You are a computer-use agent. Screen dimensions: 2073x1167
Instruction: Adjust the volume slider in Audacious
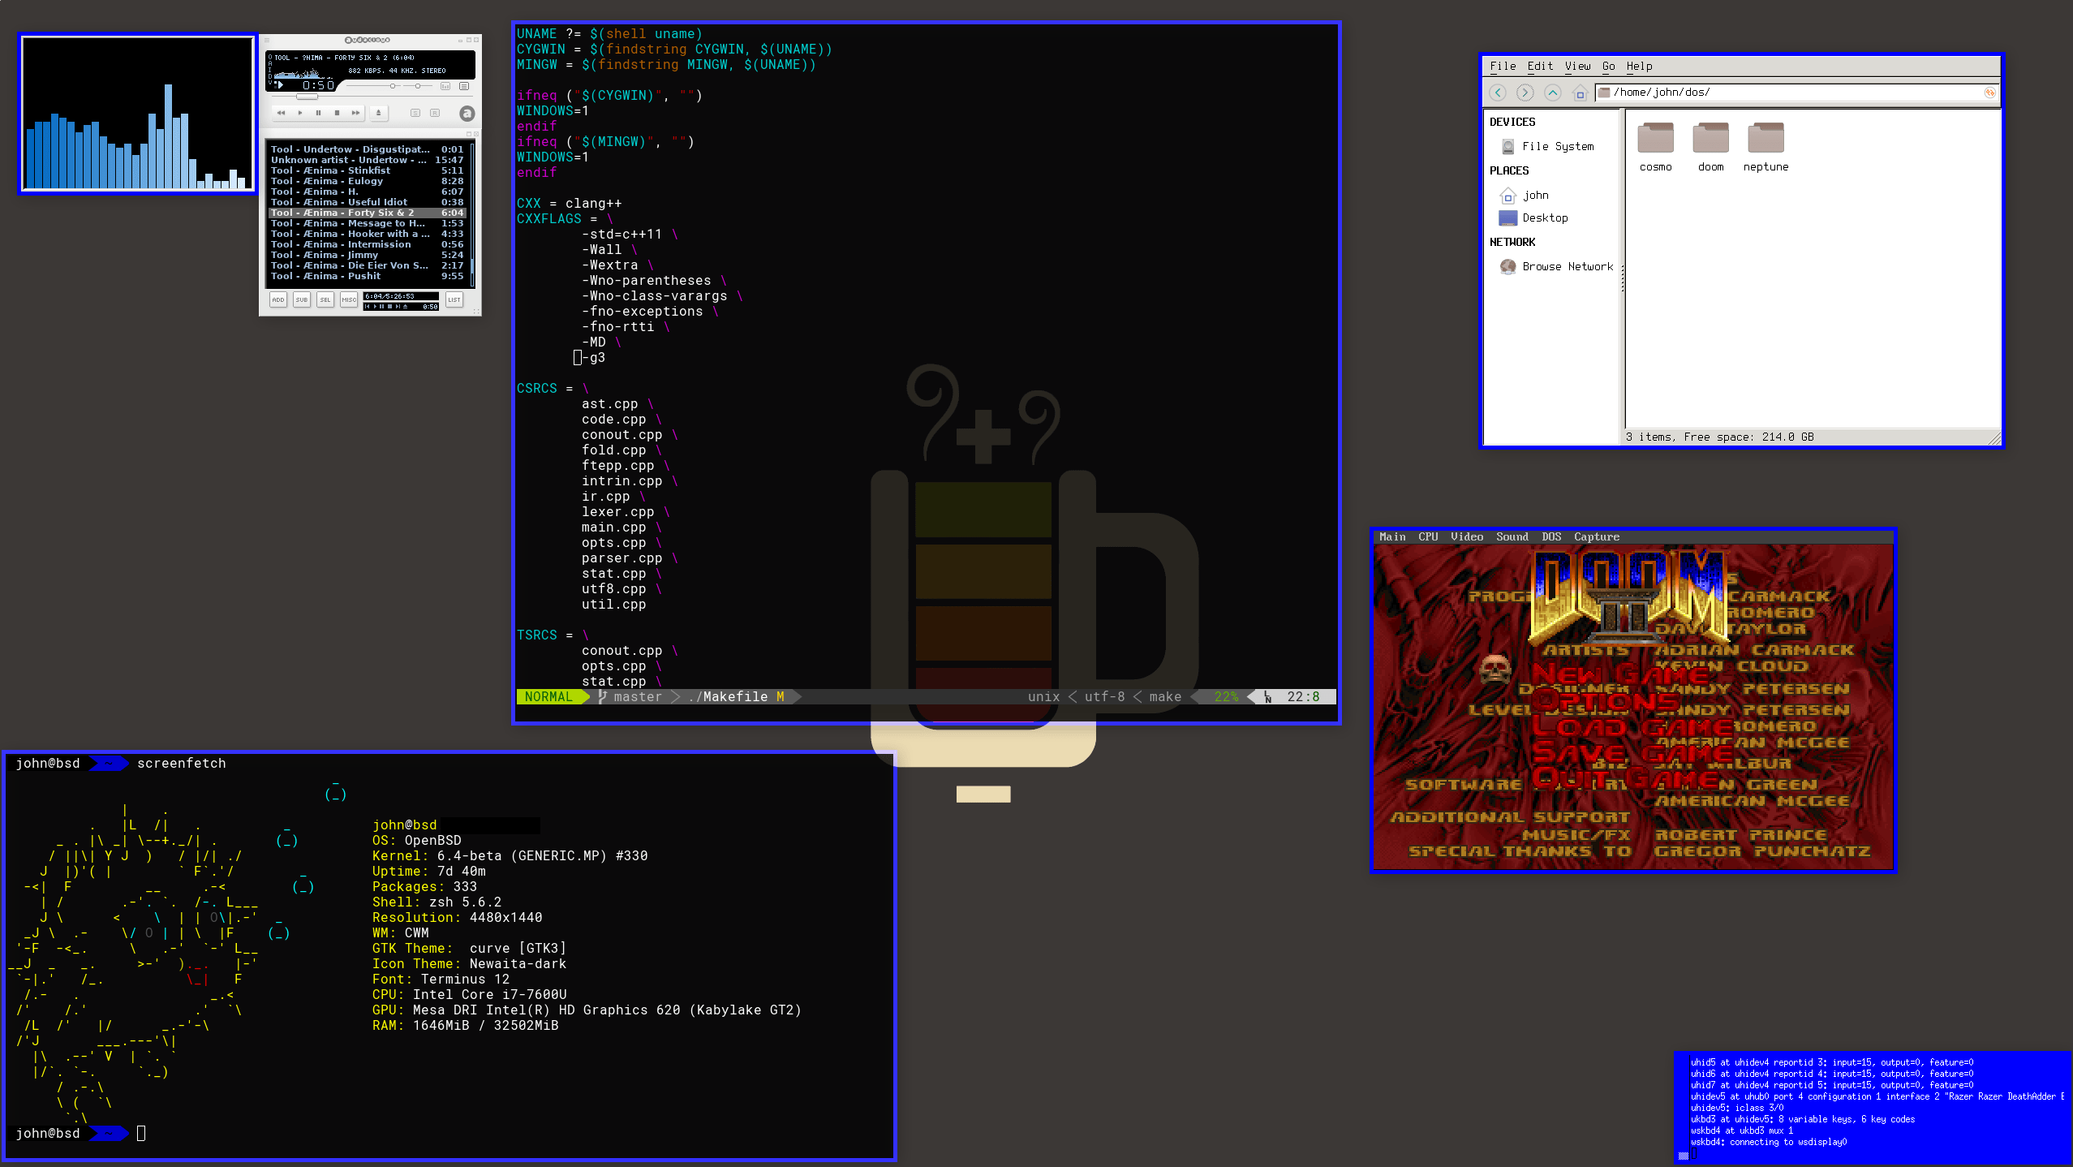pos(393,87)
